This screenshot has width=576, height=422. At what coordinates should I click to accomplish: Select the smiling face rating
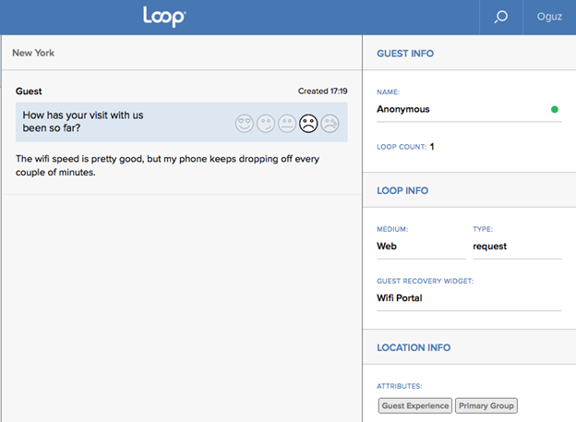[x=266, y=123]
